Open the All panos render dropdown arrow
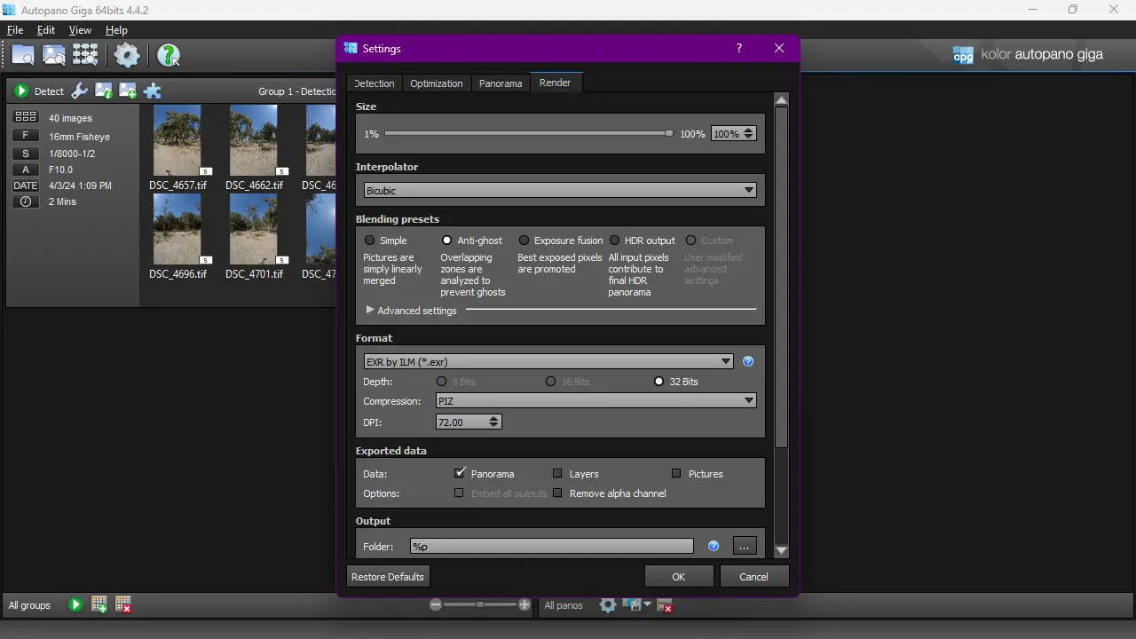Viewport: 1136px width, 639px height. click(x=647, y=605)
